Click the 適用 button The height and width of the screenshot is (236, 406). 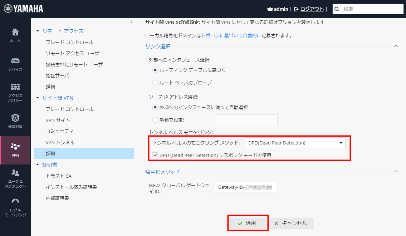(x=248, y=223)
